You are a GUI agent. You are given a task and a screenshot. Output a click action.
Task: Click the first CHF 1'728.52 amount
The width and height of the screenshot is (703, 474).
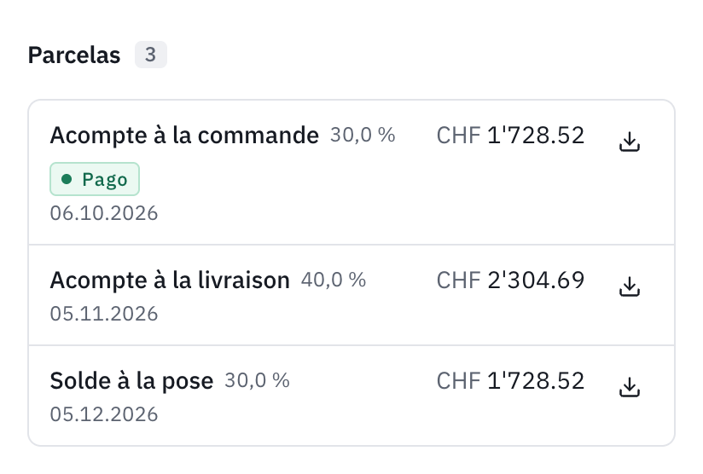click(x=511, y=136)
